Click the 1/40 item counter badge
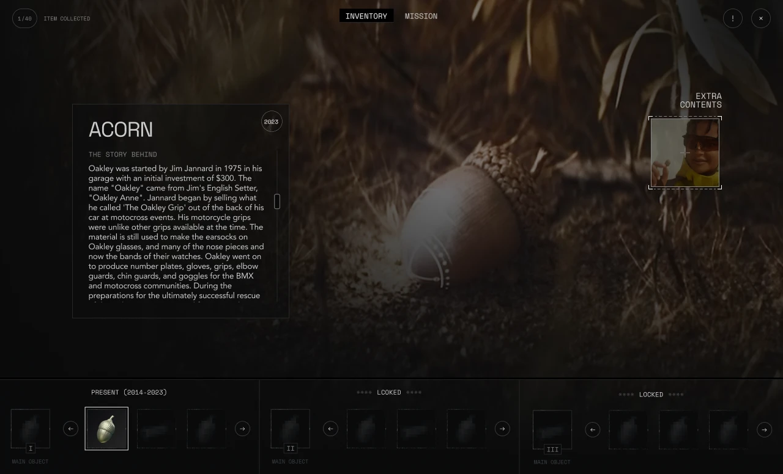The width and height of the screenshot is (783, 474). [x=24, y=18]
